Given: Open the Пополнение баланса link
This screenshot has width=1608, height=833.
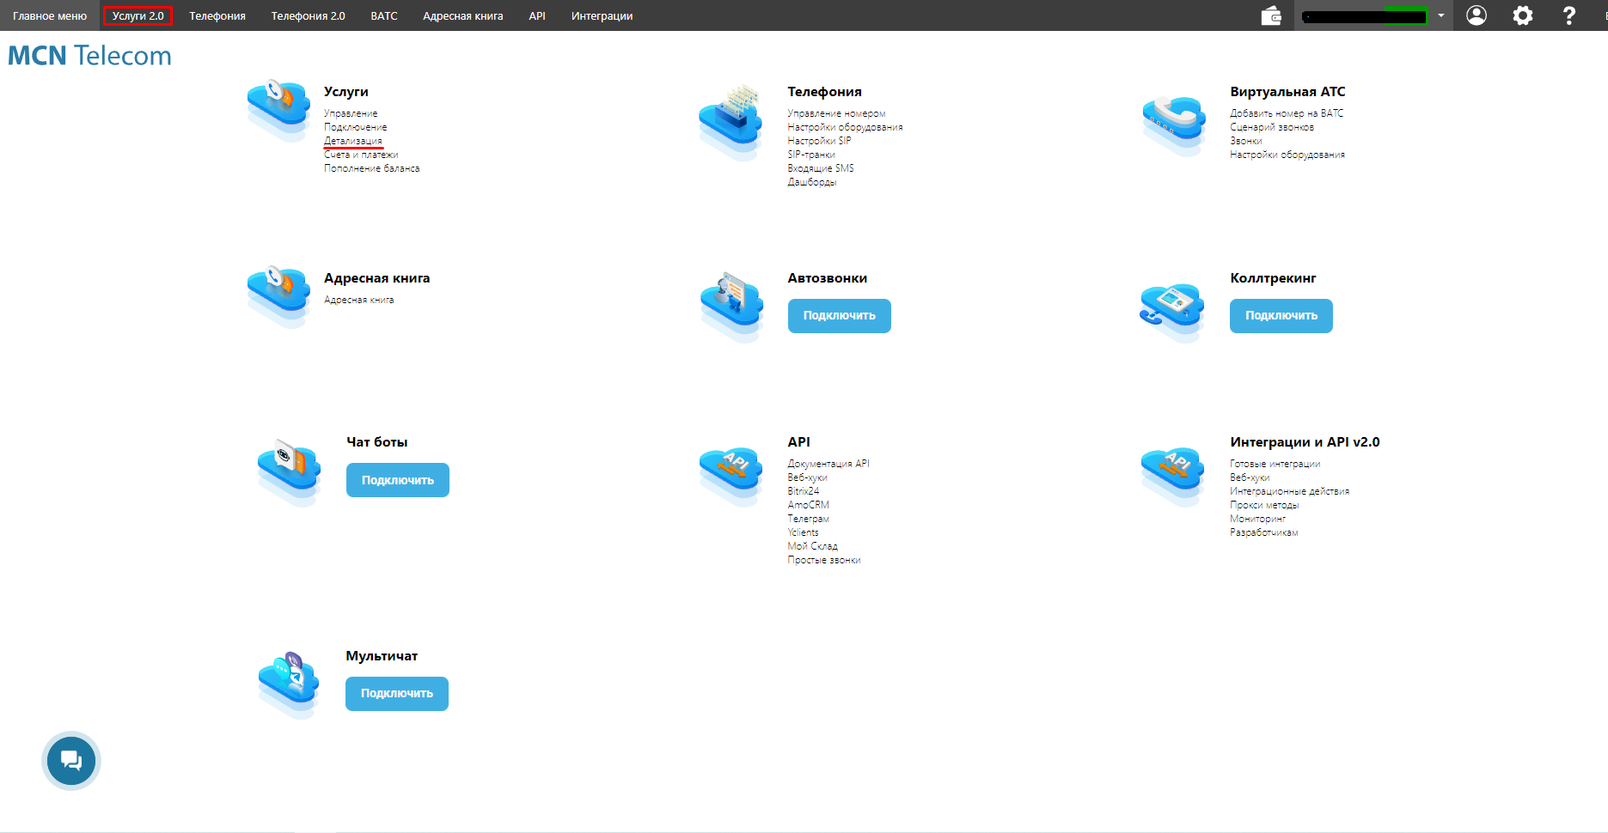Looking at the screenshot, I should [x=372, y=168].
